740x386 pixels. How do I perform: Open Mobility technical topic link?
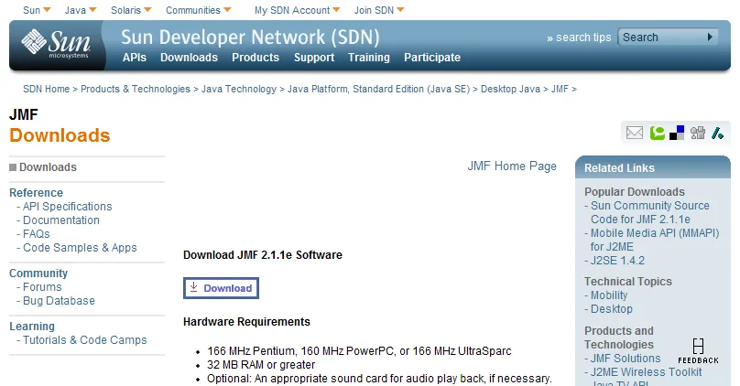click(609, 295)
